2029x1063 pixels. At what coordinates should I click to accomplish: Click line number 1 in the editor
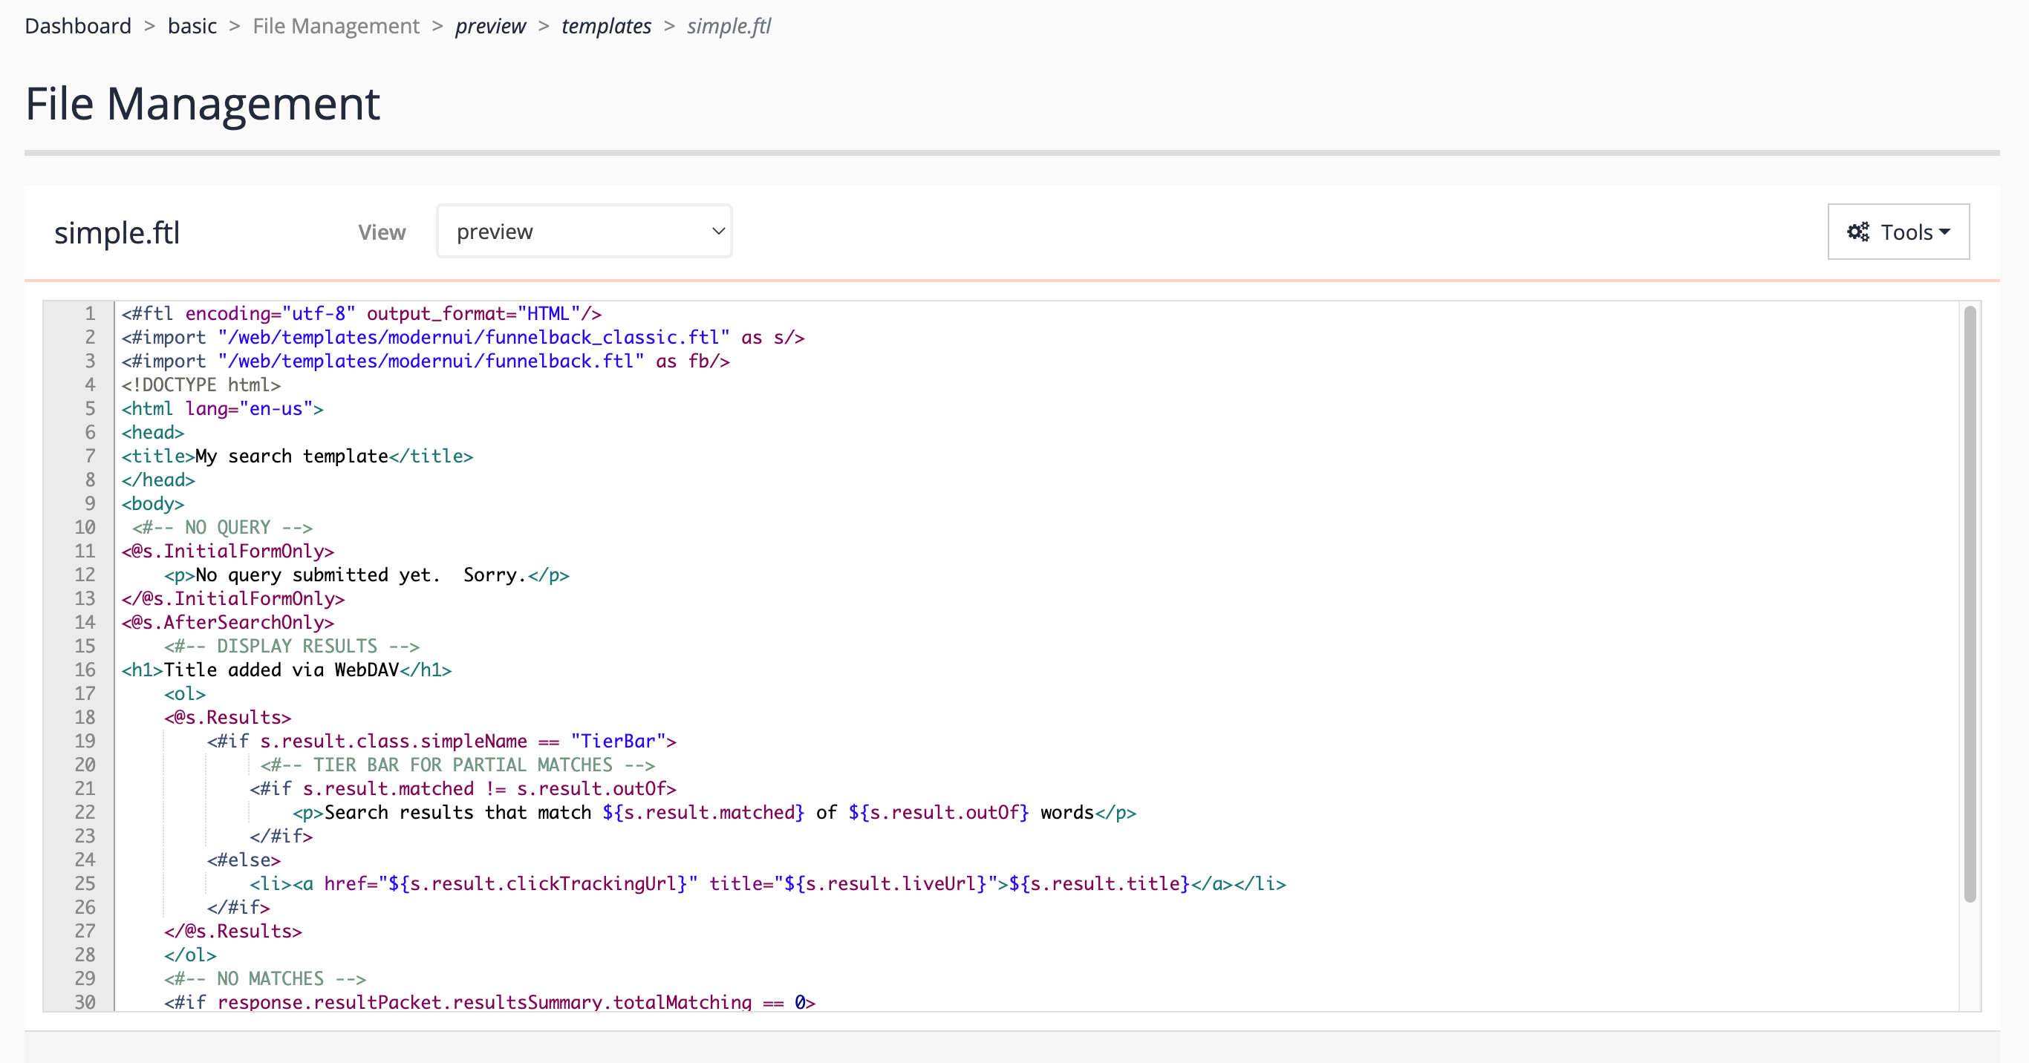[89, 313]
